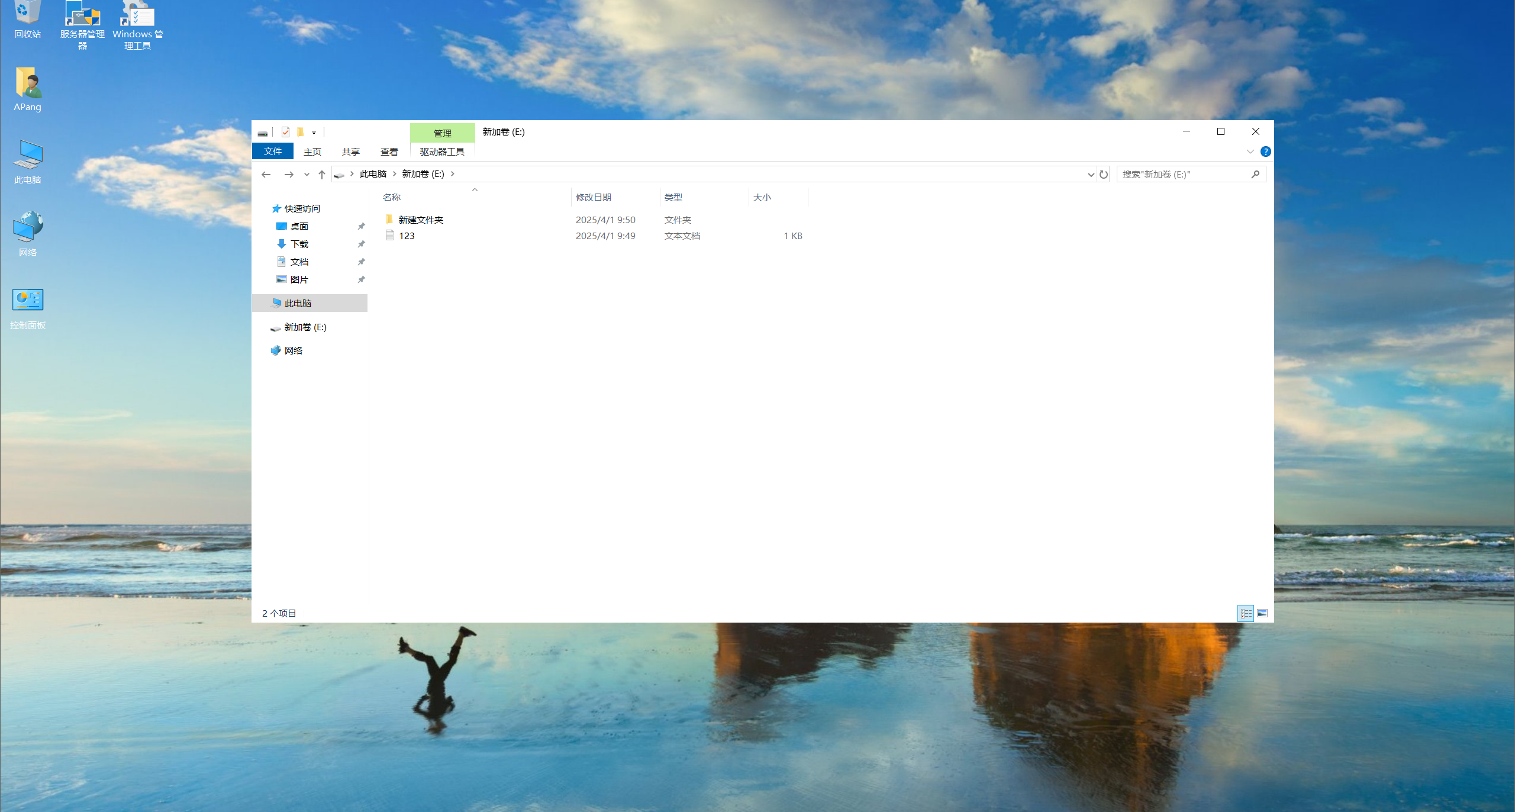Screen dimensions: 1515x812
Task: Click the search box for 新加卷 (E:)
Action: (1184, 174)
